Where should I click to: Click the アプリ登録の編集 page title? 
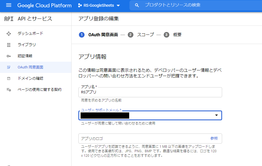click(99, 19)
